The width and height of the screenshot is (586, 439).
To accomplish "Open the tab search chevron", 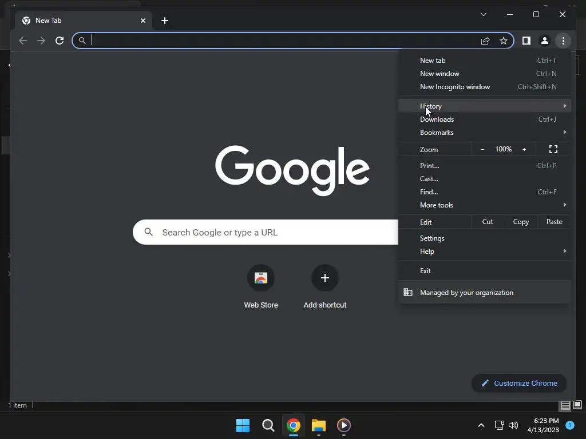I will (x=483, y=14).
